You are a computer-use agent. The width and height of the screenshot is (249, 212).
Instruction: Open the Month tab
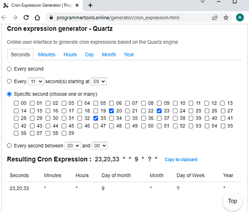109,55
